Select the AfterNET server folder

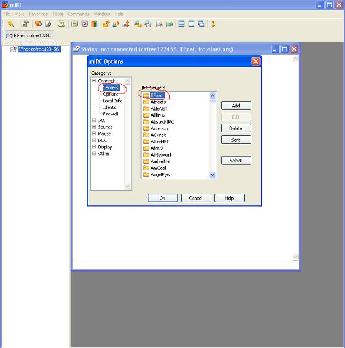click(x=156, y=141)
